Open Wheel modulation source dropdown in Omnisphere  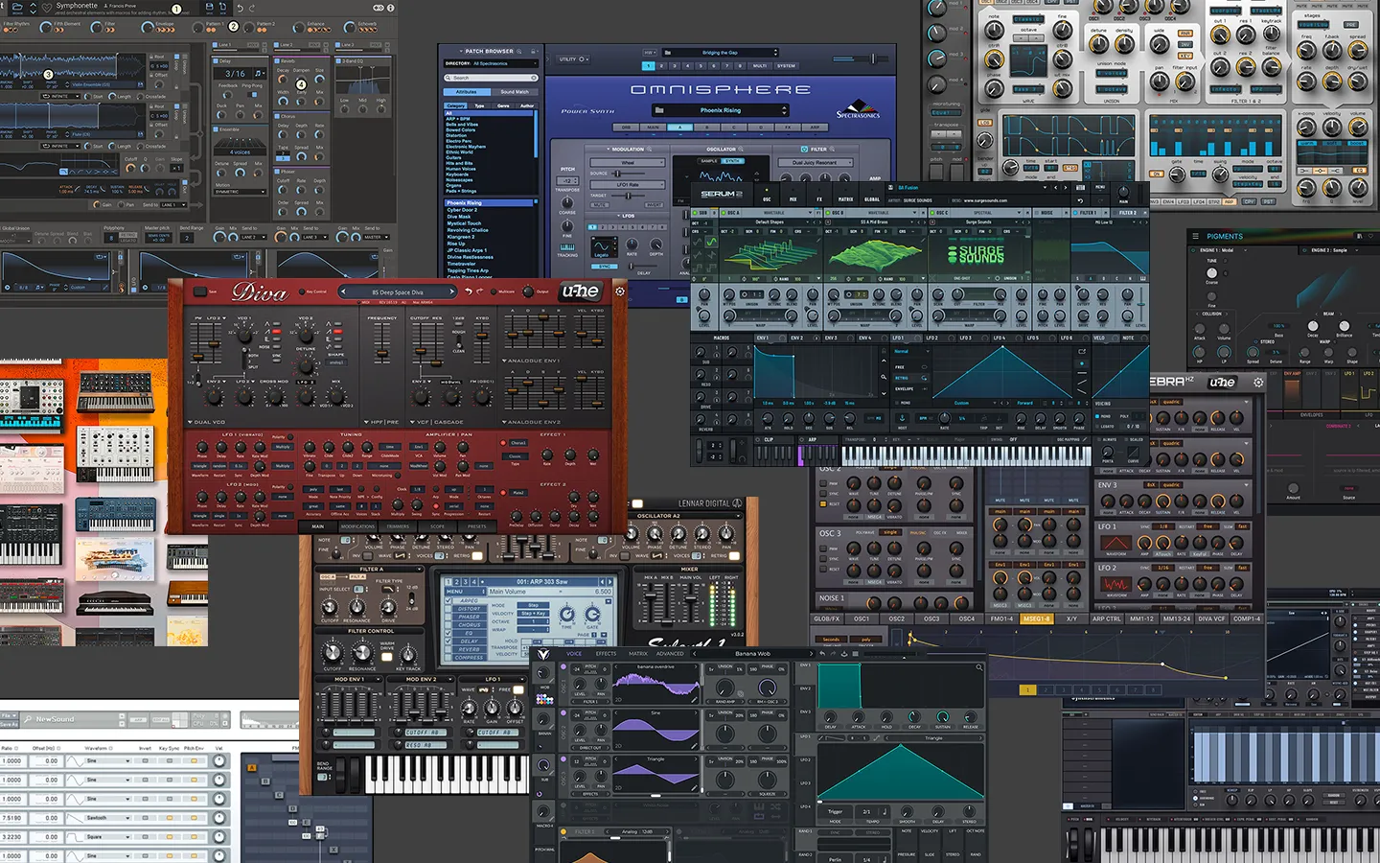click(x=628, y=163)
